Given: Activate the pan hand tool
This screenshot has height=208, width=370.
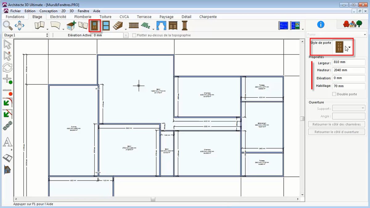Looking at the screenshot, I should (19, 25).
